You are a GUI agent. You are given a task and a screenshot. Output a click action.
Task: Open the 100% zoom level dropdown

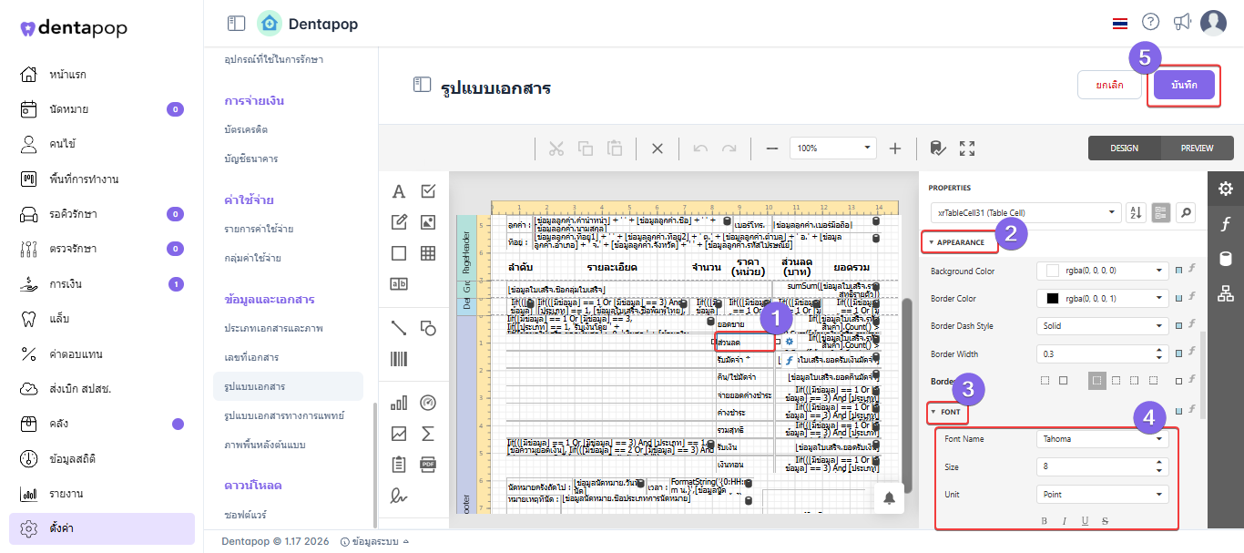833,148
